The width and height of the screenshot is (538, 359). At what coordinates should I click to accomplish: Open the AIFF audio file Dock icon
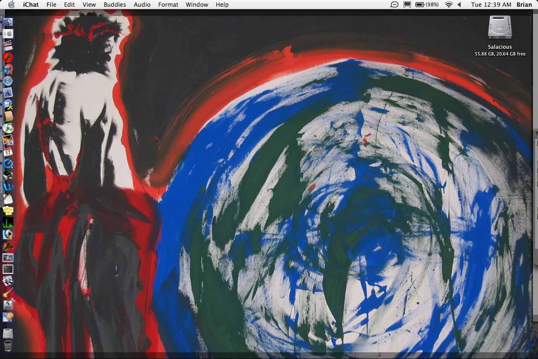[8, 305]
